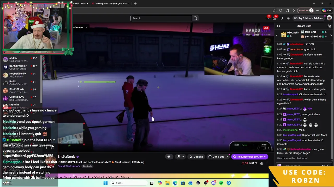Image resolution: width=334 pixels, height=187 pixels.
Task: Open Task View from the taskbar
Action: click(152, 183)
